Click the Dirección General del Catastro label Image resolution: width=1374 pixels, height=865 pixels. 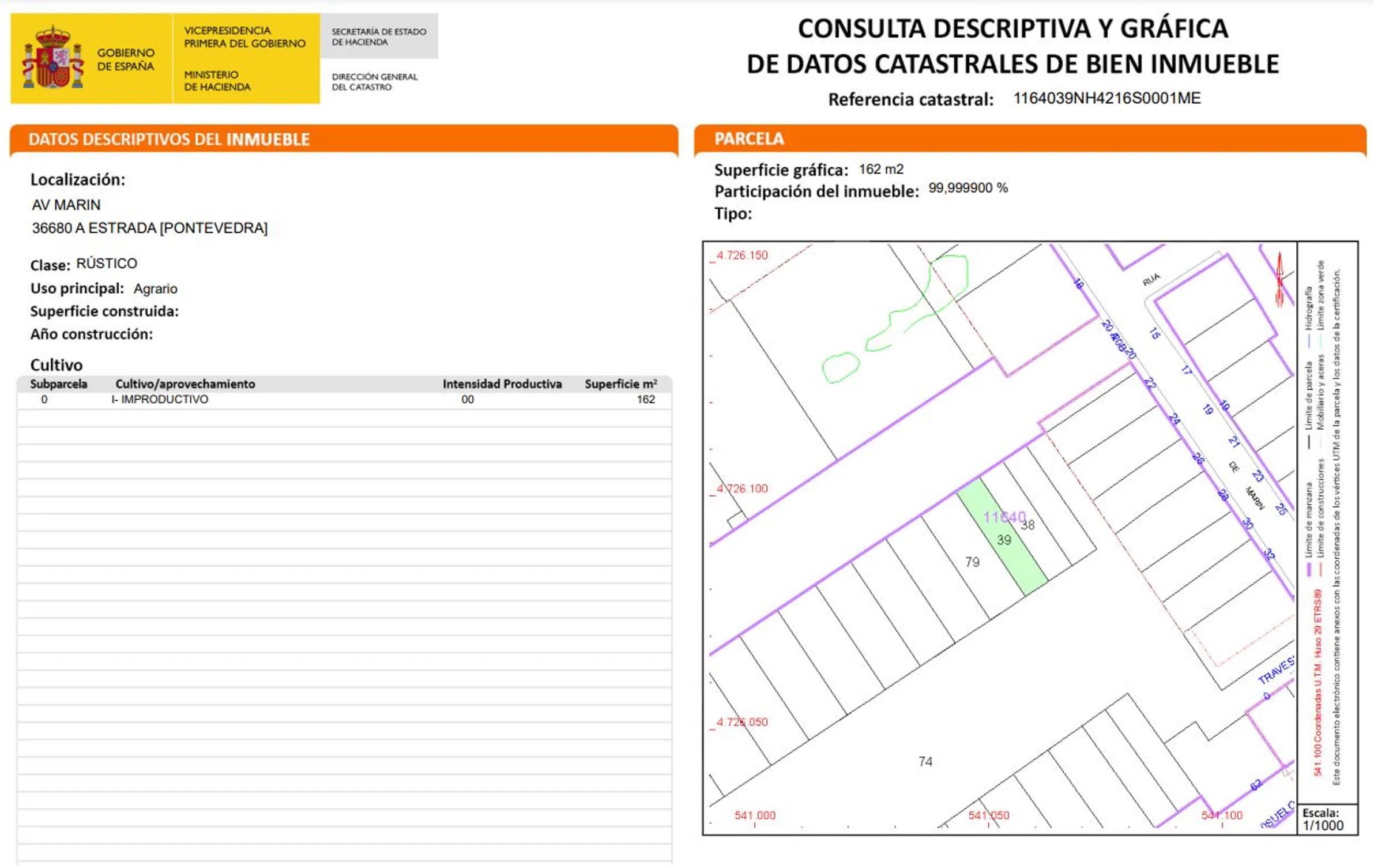coord(374,82)
